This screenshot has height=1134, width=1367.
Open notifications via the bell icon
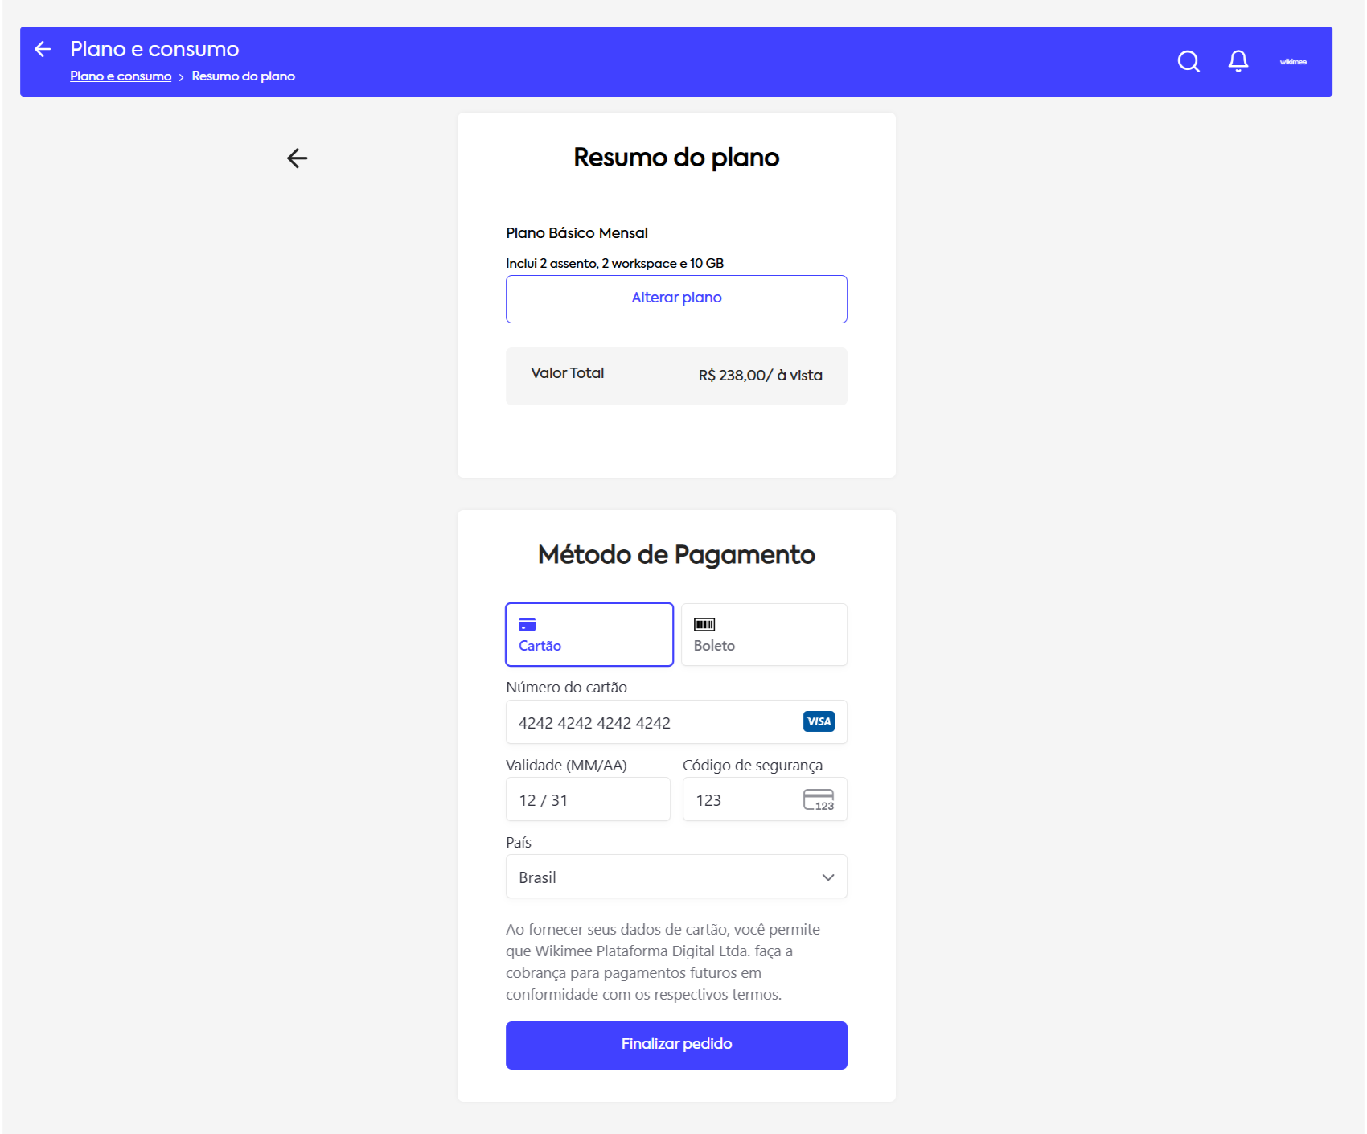pos(1238,61)
